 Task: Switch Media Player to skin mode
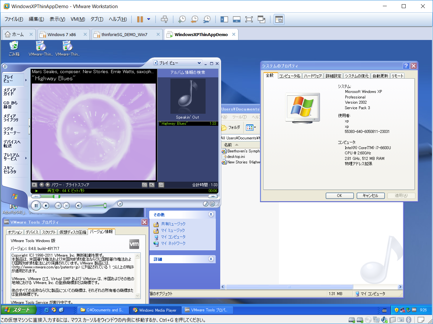coord(212,204)
